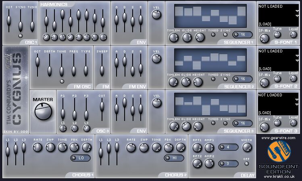This screenshot has width=302, height=181.
Task: Click the Level knob in S-FONT 1
Action: (x=294, y=35)
